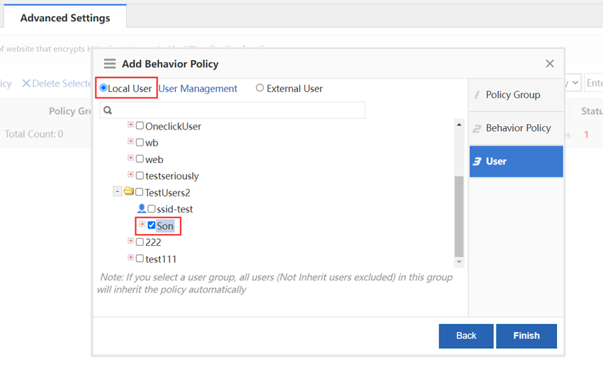
Task: Click the scrollbar up arrow
Action: click(x=459, y=125)
